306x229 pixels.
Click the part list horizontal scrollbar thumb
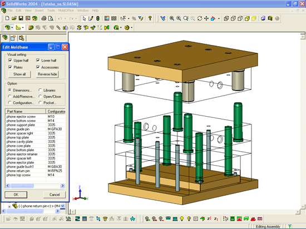pyautogui.click(x=22, y=186)
